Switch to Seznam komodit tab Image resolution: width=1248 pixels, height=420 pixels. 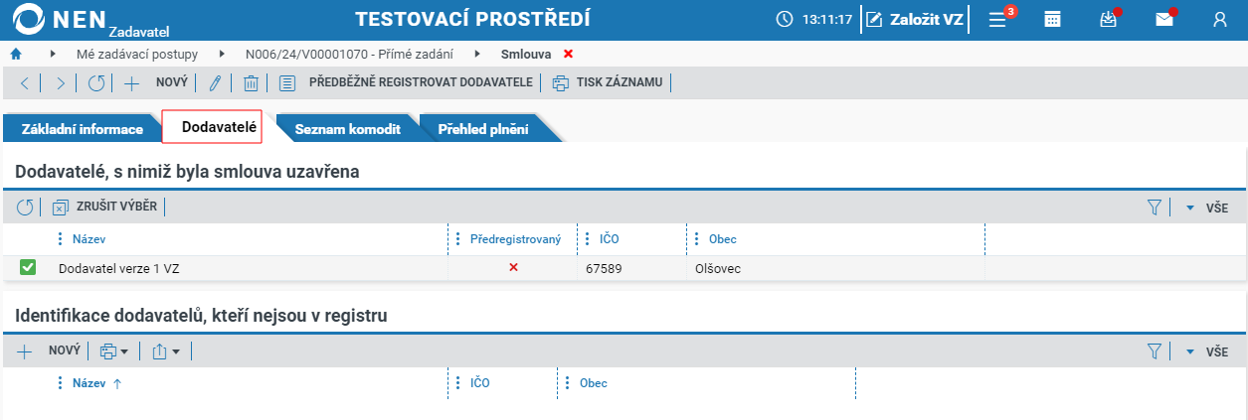point(347,129)
